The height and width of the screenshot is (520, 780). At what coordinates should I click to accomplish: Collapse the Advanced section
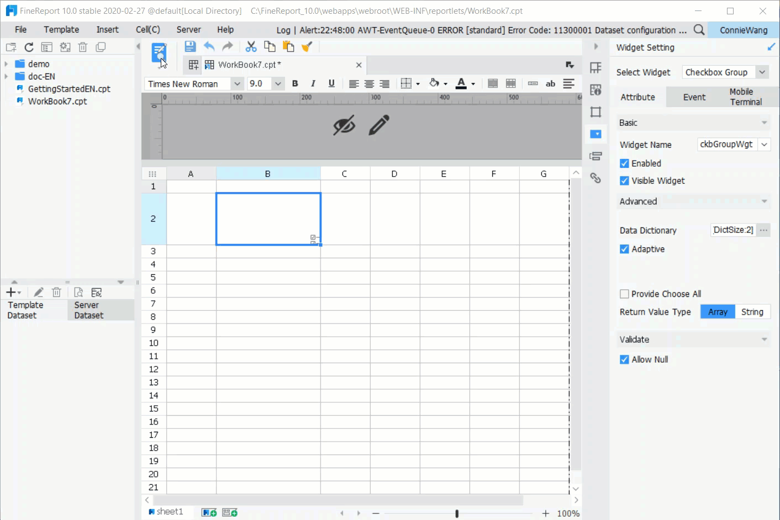pos(765,201)
